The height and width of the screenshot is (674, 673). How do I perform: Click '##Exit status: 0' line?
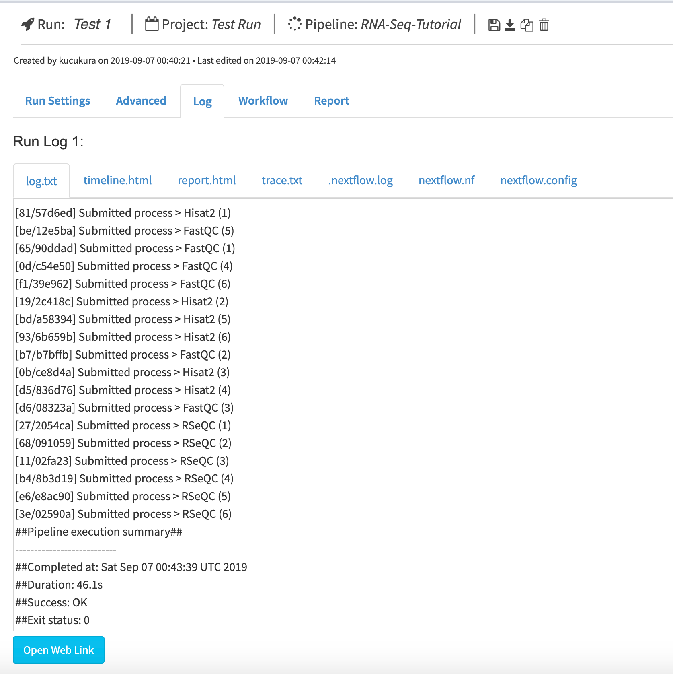(53, 620)
